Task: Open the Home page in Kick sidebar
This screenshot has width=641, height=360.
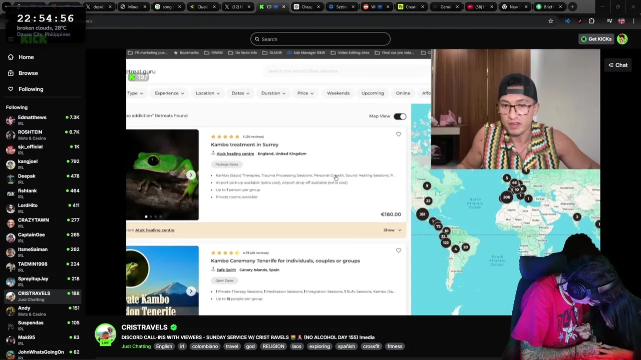Action: pyautogui.click(x=21, y=57)
